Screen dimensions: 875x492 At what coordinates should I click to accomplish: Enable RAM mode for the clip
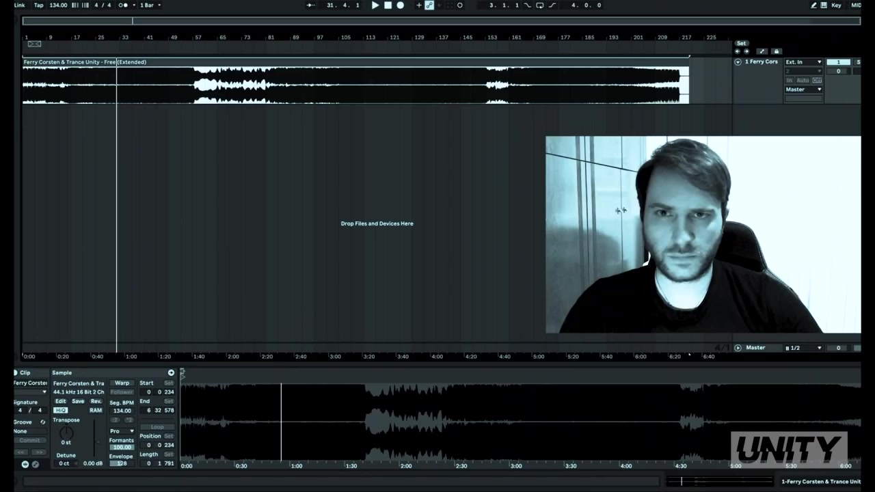click(x=96, y=411)
